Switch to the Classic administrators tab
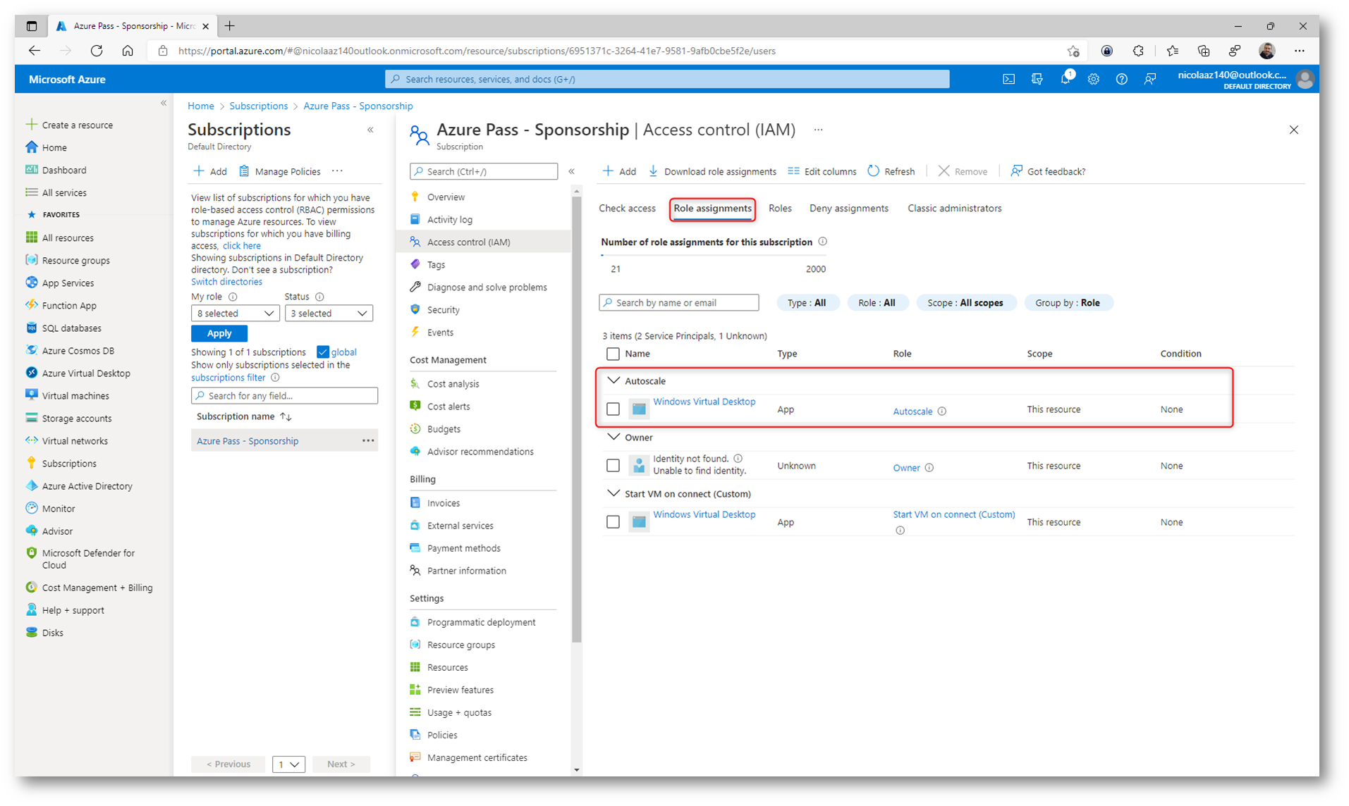This screenshot has width=1349, height=806. pos(954,208)
